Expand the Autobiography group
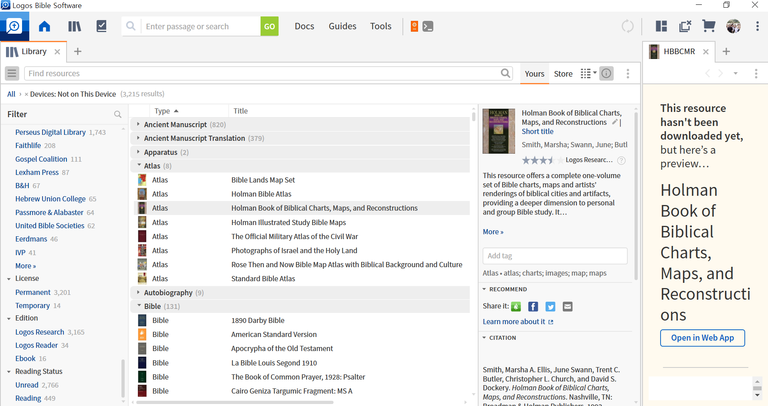The height and width of the screenshot is (406, 768). pyautogui.click(x=138, y=292)
